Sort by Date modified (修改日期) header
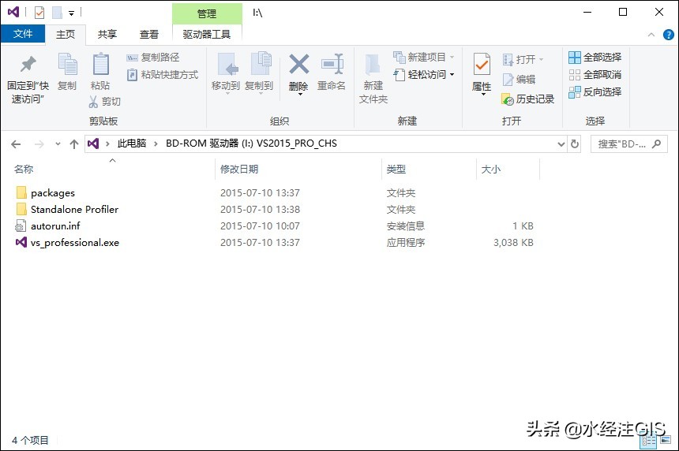This screenshot has height=451, width=679. pyautogui.click(x=239, y=169)
